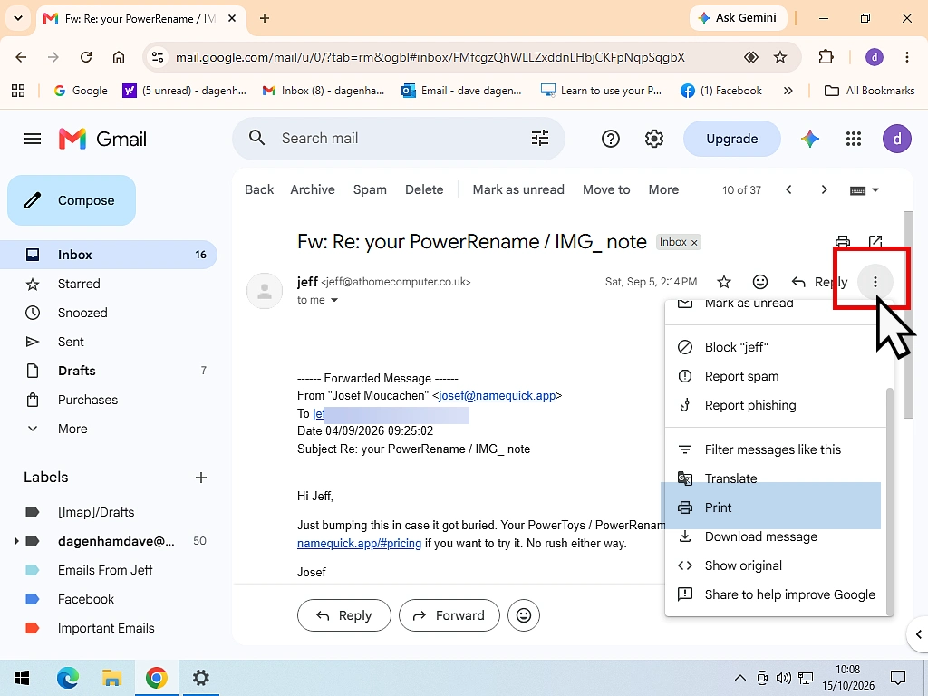Screen dimensions: 928x696
Task: Open josef@namequick.app email link
Action: pos(498,395)
